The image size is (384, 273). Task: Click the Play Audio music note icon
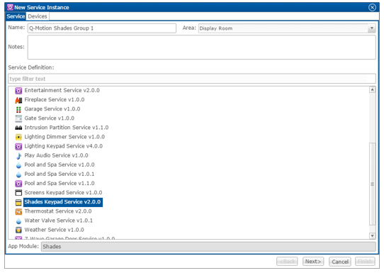[x=18, y=156]
